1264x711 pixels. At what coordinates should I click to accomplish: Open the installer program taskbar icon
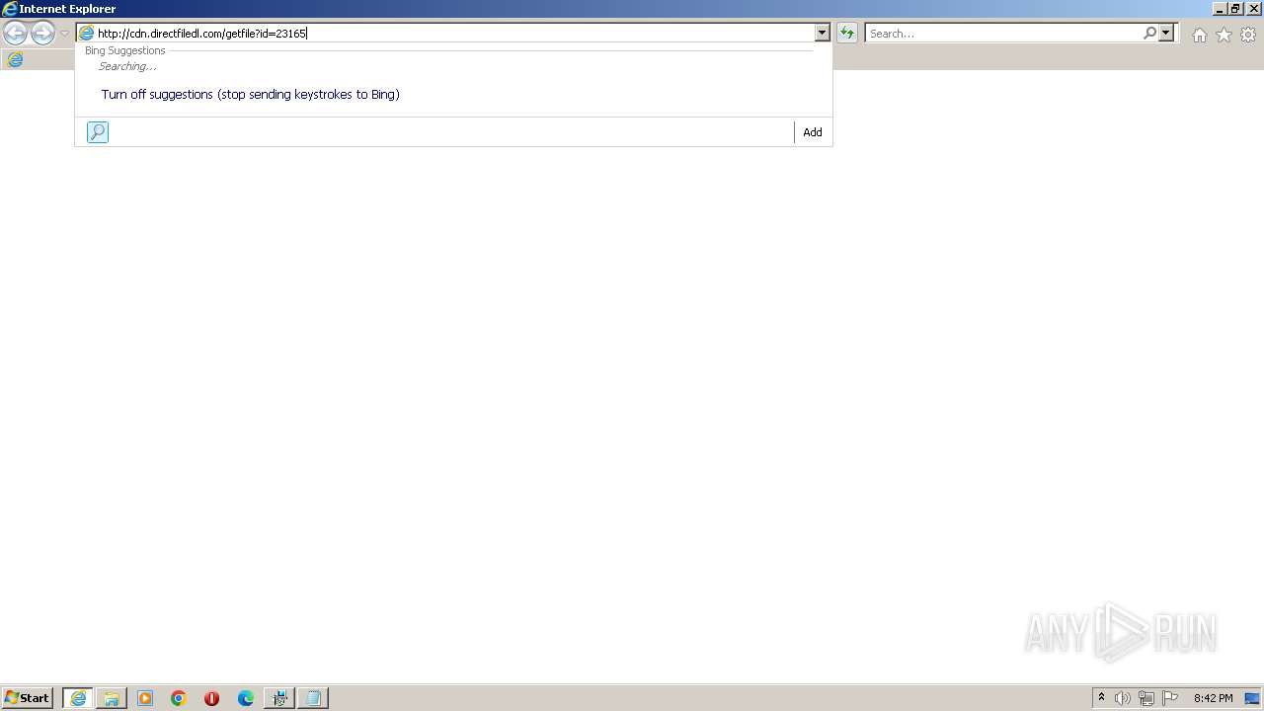point(279,698)
